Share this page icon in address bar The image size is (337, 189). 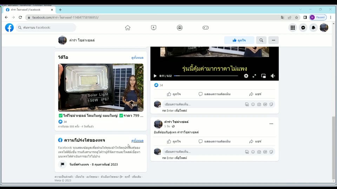290,17
